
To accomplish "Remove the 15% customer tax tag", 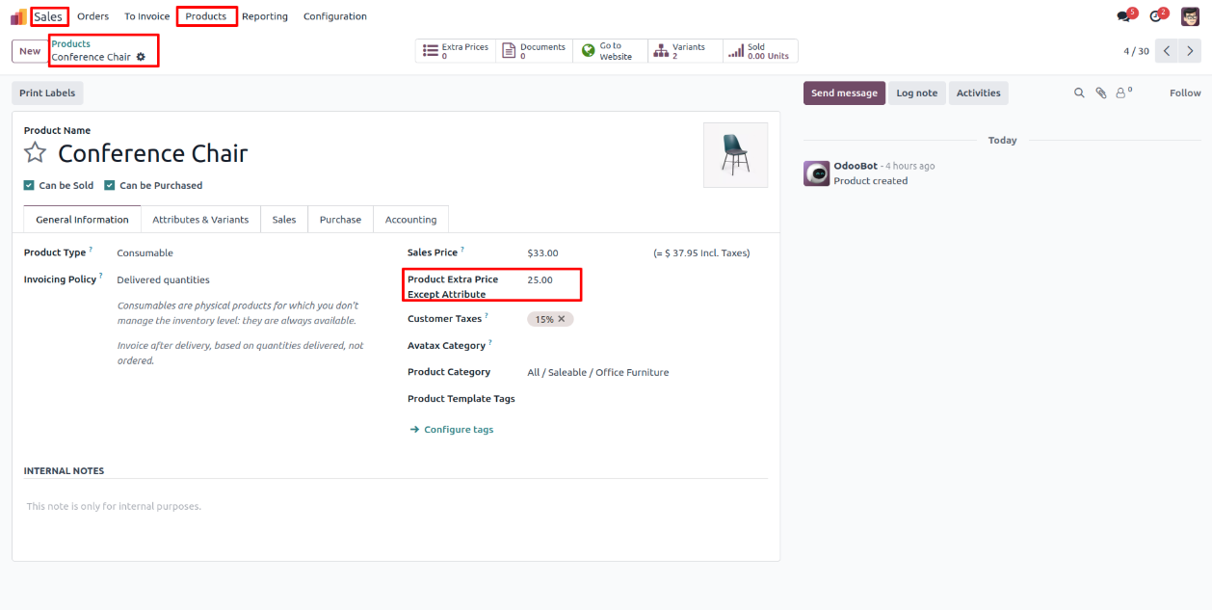I will [562, 319].
